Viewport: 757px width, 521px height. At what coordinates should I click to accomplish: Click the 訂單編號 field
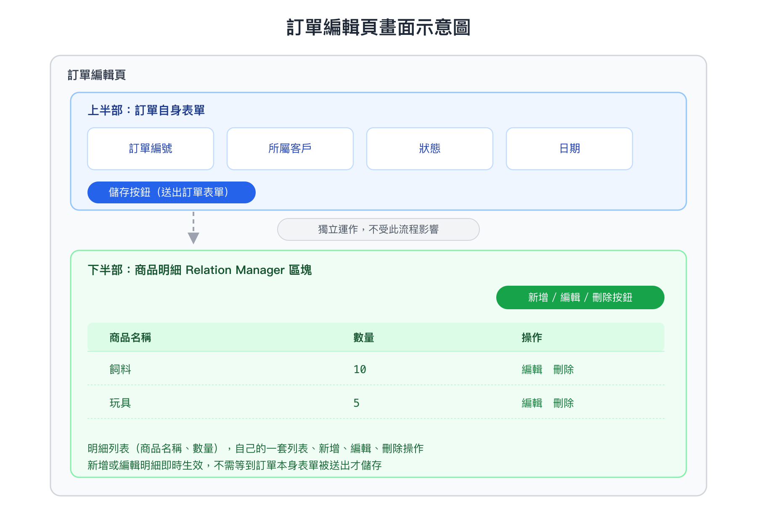coord(151,149)
